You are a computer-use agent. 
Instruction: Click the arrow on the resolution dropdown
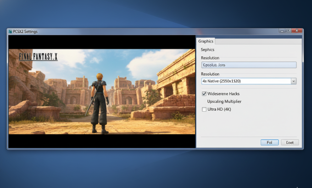click(x=293, y=81)
